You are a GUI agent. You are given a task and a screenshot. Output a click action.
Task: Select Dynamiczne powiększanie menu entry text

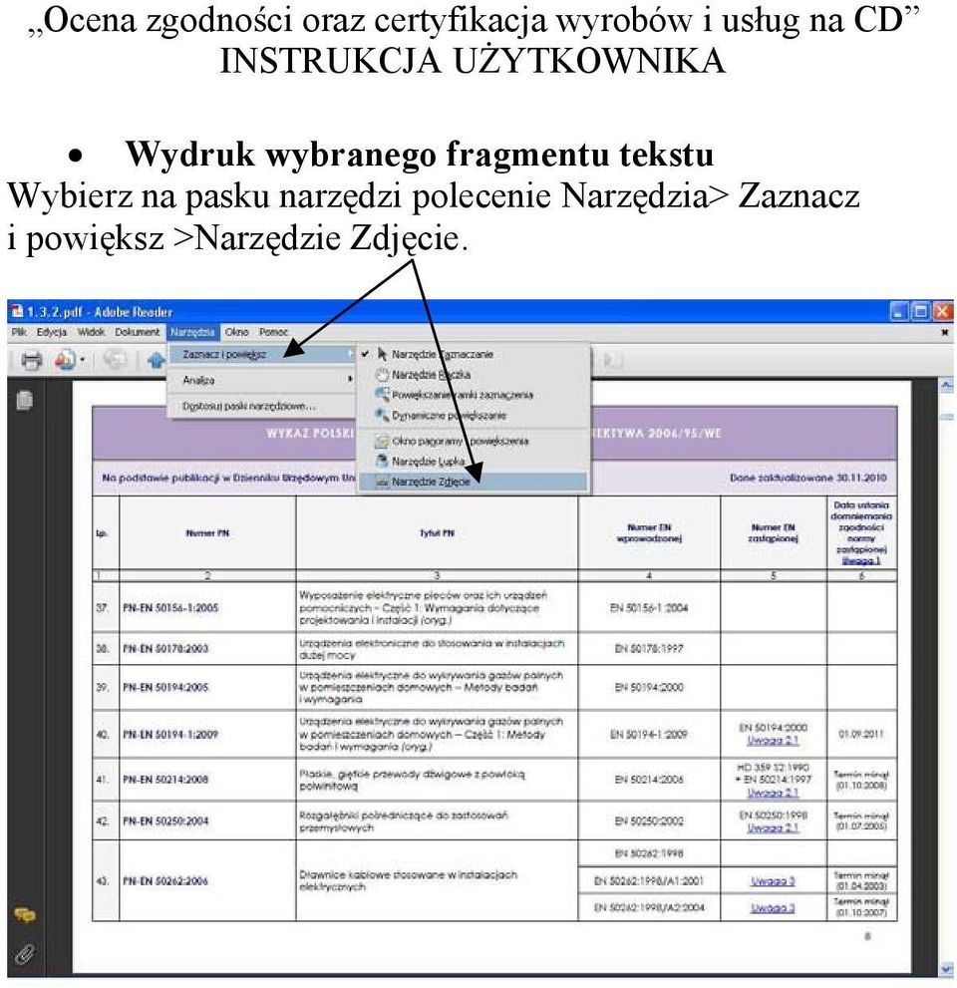point(449,415)
